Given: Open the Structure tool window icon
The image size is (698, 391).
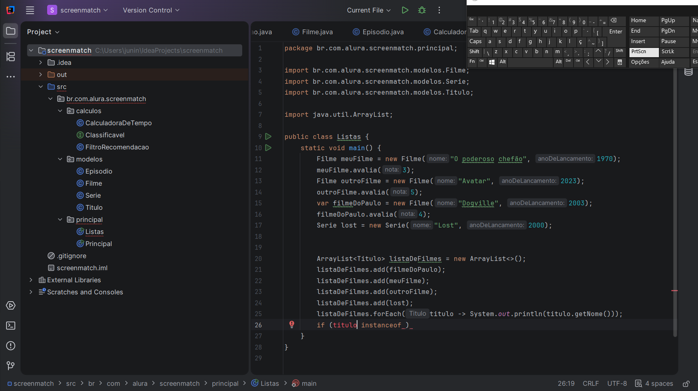Looking at the screenshot, I should (11, 57).
